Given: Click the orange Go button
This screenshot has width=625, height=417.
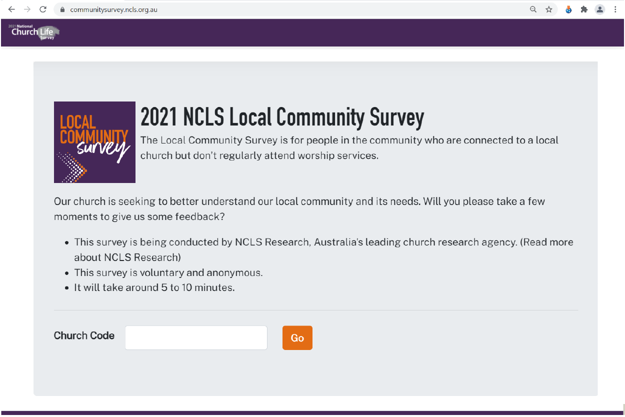Looking at the screenshot, I should coord(297,338).
